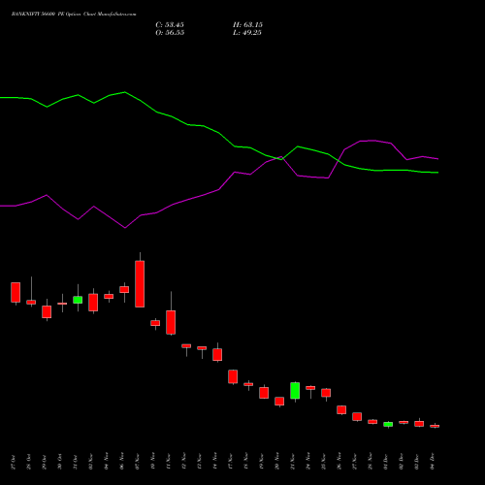
Task: Select the tall red candle on 07 Nov
Action: pyautogui.click(x=140, y=284)
